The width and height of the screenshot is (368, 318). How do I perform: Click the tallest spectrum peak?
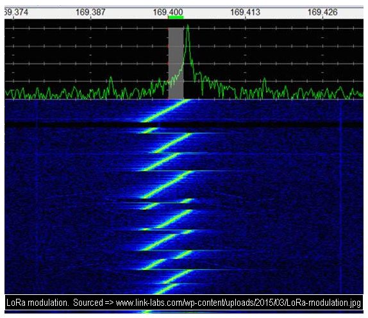point(187,26)
